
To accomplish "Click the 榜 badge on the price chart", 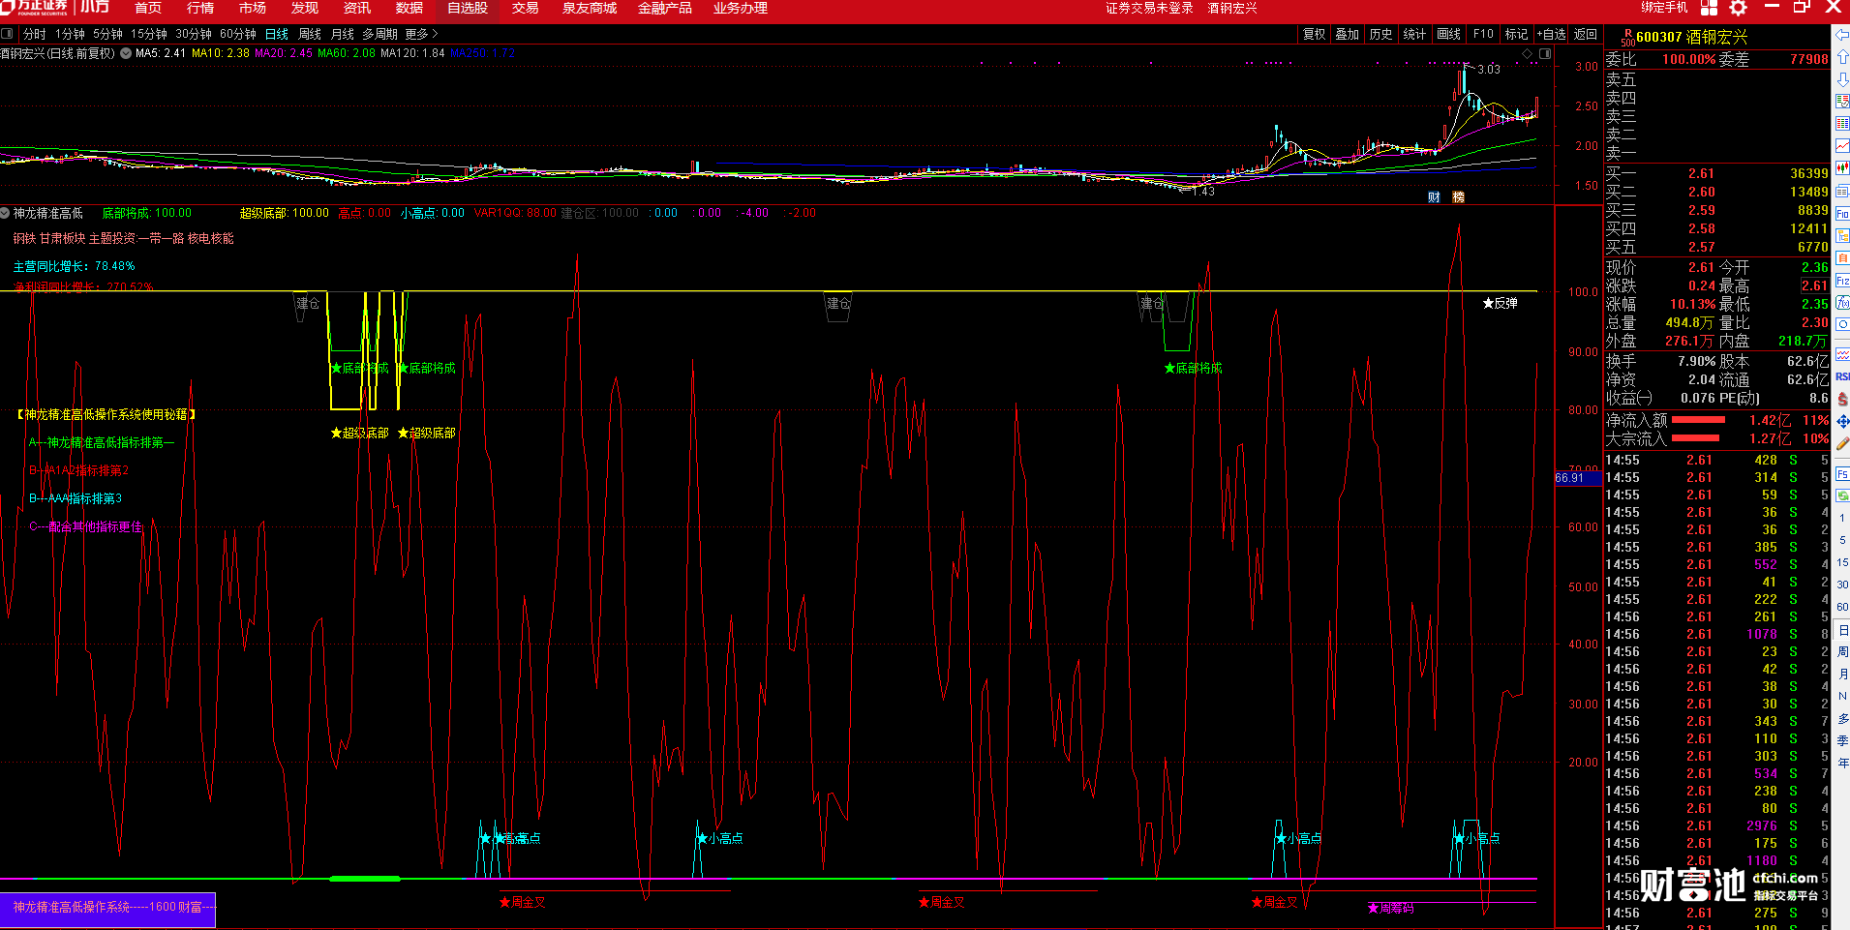I will 1458,196.
